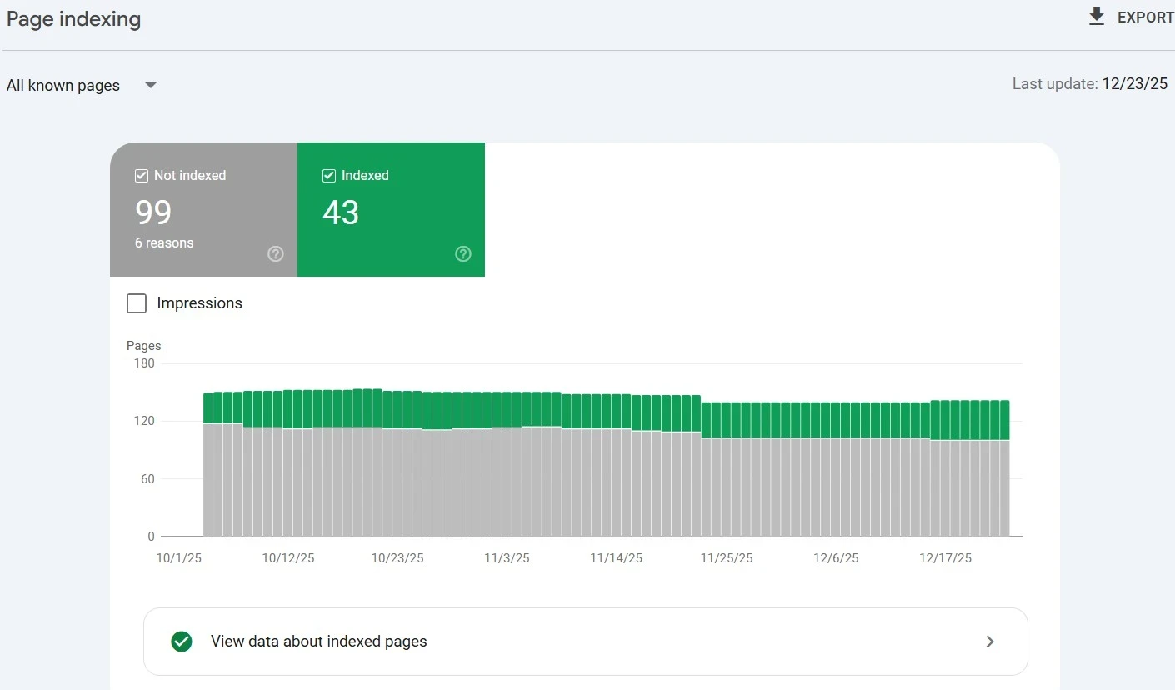Click the checkmark icon in Indexed header
Viewport: 1175px width, 690px height.
[x=328, y=175]
